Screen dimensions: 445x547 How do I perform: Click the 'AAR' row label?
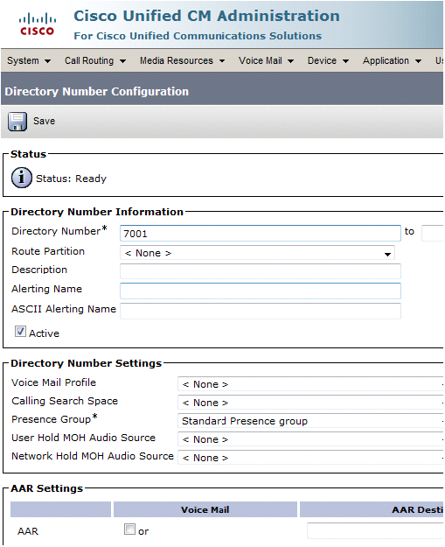click(x=27, y=531)
